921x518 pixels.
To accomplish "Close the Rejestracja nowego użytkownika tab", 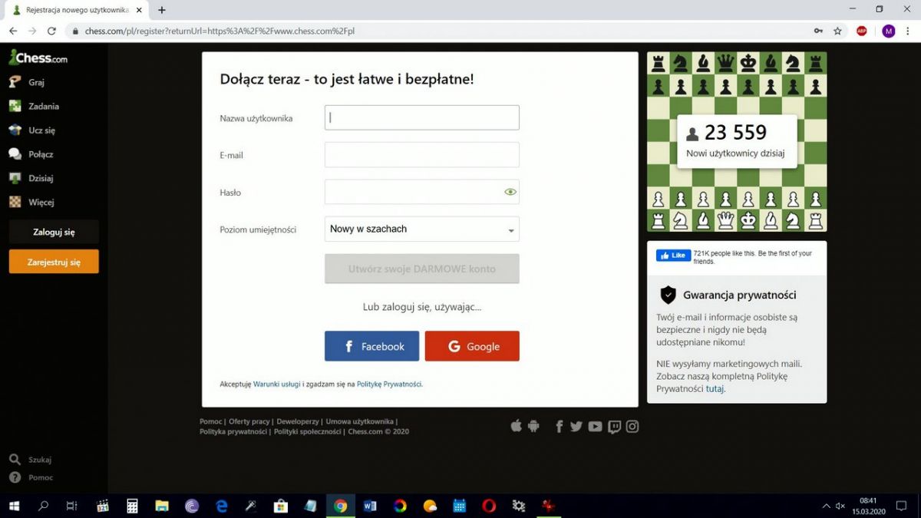I will coord(139,10).
